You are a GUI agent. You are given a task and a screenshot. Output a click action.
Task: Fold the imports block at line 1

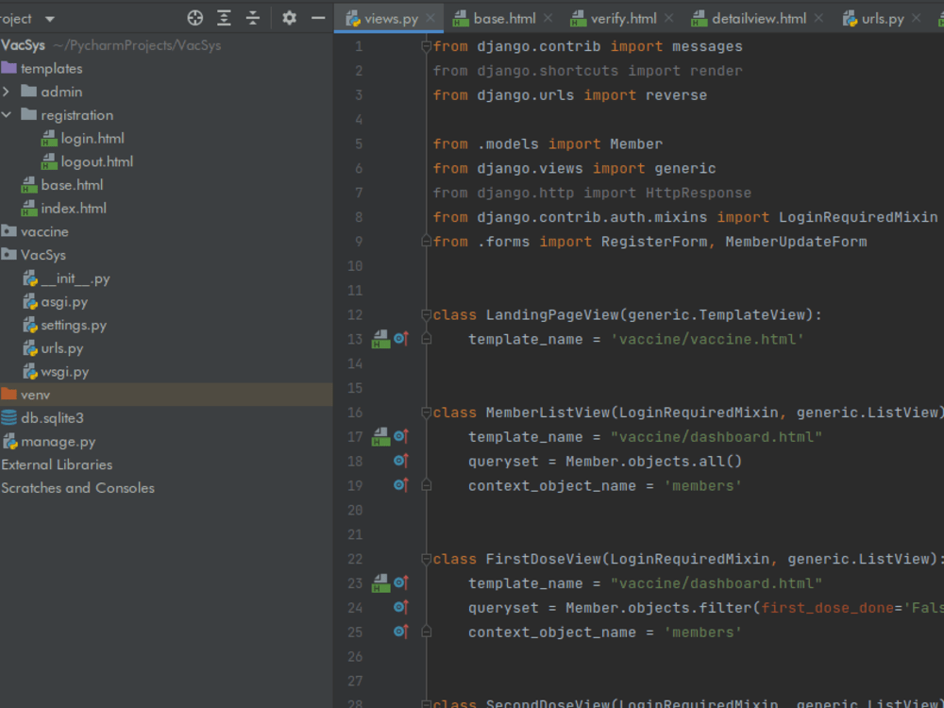tap(427, 45)
